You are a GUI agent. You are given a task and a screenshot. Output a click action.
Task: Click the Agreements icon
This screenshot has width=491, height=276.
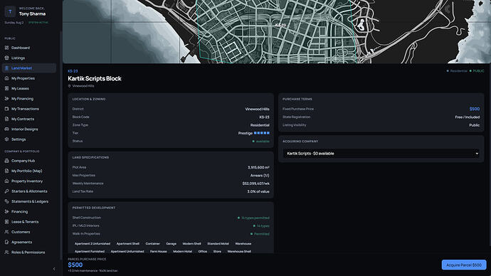[6, 242]
